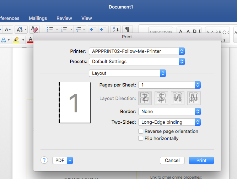Open the View ribbon tab
The image size is (237, 179).
[87, 18]
